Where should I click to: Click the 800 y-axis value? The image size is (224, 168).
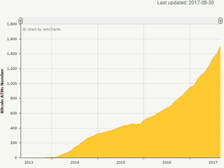13,98
